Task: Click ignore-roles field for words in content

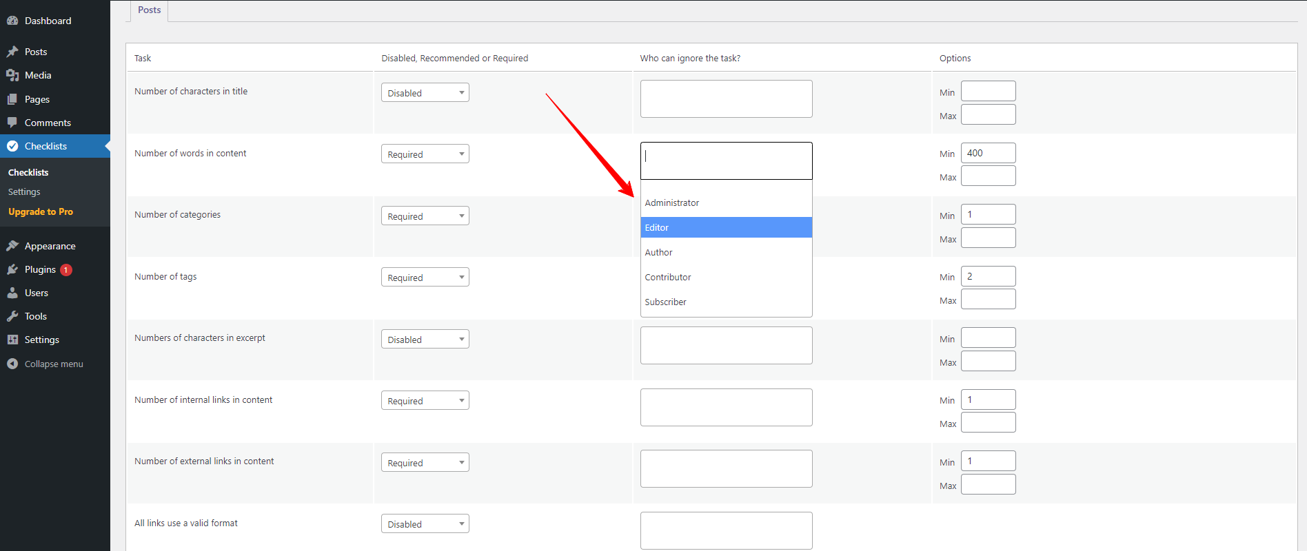Action: tap(727, 160)
